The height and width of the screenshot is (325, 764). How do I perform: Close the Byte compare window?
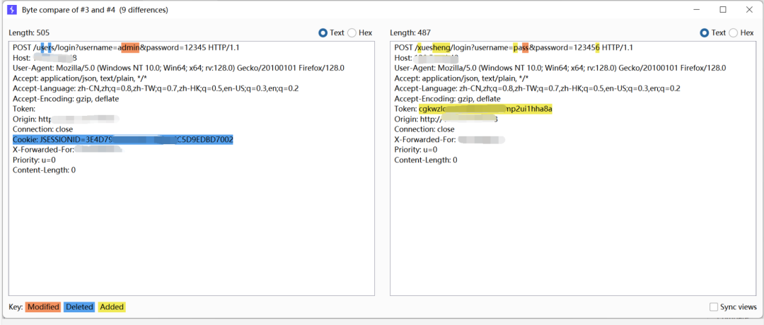(749, 10)
